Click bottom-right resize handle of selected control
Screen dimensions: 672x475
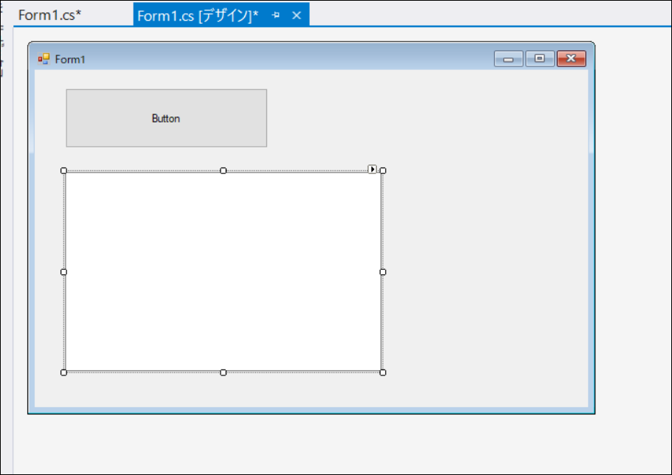pos(383,372)
